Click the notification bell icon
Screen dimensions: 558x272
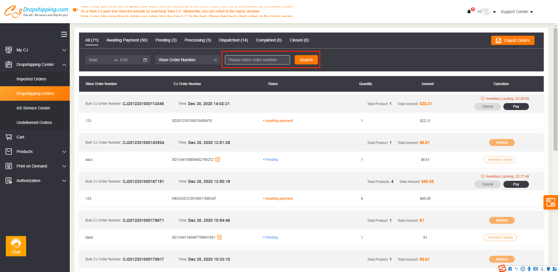click(469, 12)
